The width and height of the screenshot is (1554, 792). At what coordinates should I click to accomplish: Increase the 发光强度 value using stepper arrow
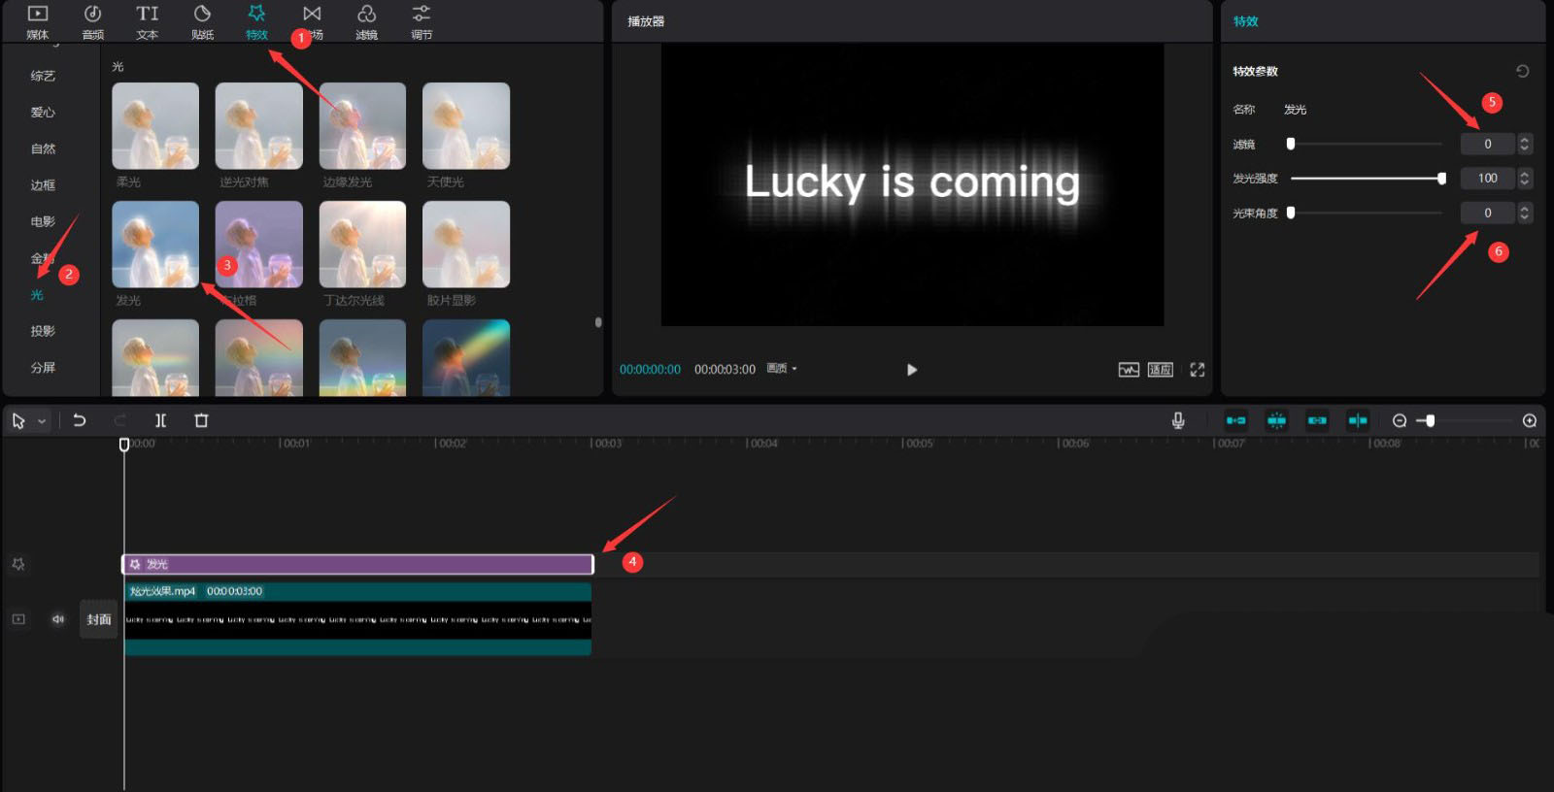point(1524,174)
